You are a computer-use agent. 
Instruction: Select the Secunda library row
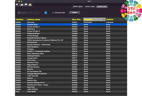tap(71, 22)
